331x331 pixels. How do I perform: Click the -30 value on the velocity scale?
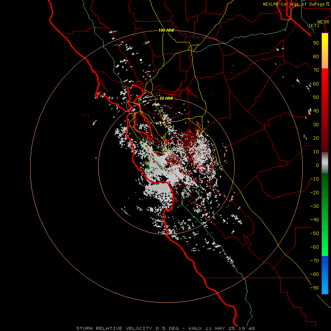(x=314, y=206)
